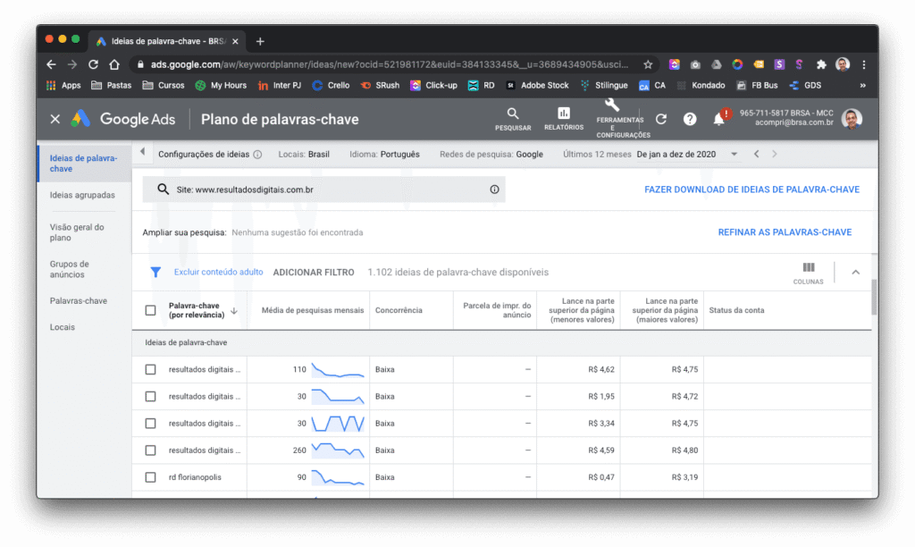Viewport: 915px width, 547px height.
Task: Click the rd florianopolis trend sparkline
Action: 337,477
